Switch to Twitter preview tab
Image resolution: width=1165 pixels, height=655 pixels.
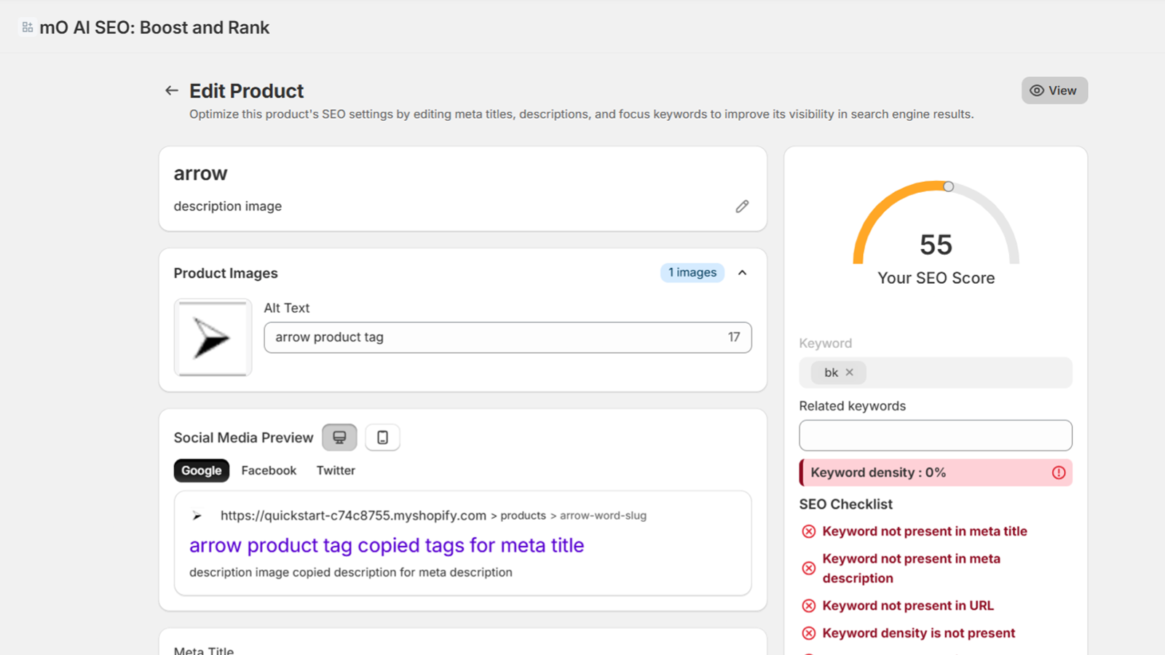pyautogui.click(x=336, y=471)
